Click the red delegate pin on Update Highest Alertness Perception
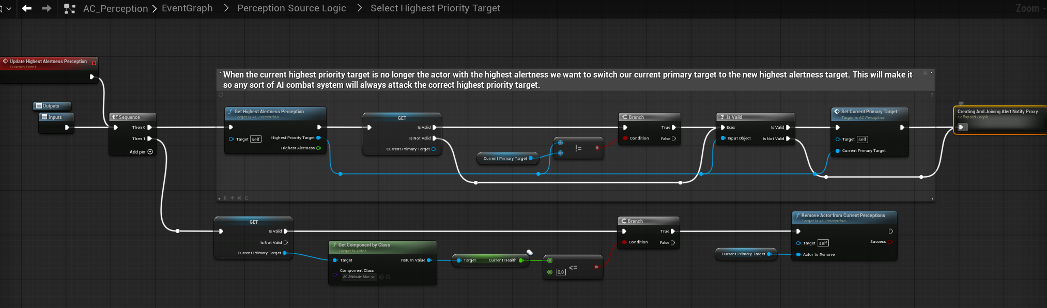The width and height of the screenshot is (1047, 308). click(x=94, y=63)
